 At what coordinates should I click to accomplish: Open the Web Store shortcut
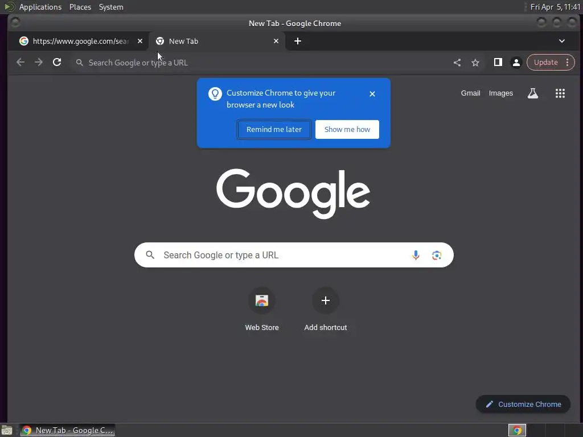[262, 309]
